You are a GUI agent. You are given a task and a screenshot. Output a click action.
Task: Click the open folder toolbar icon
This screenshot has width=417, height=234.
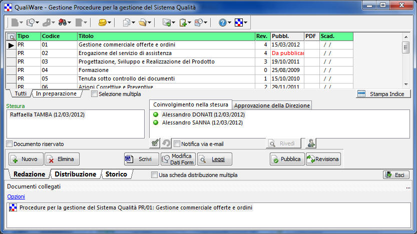[143, 22]
